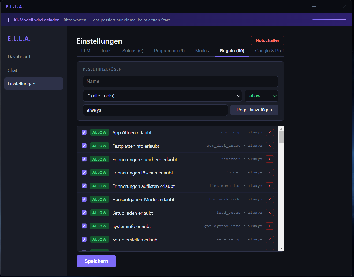Screen dimensions: 354x277
Task: Uncheck 'Erinnerungen auflisten erlaubt' rule
Action: [84, 186]
